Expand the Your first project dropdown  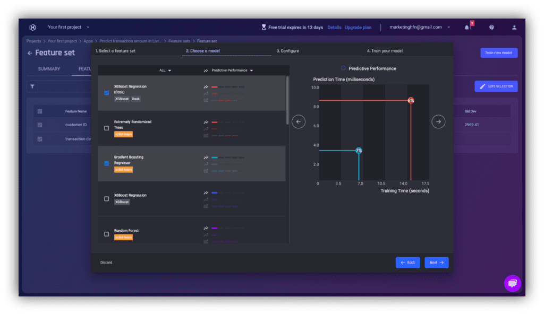coord(69,27)
